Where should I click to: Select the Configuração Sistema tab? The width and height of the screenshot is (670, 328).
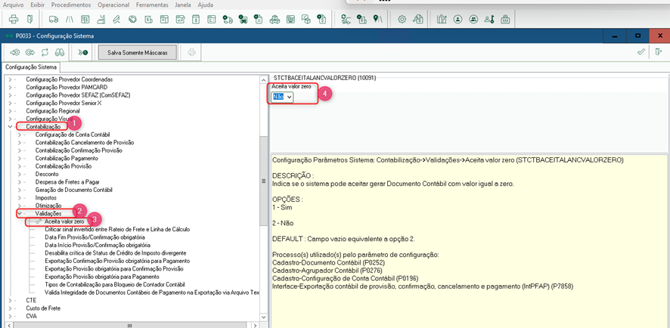pyautogui.click(x=31, y=67)
